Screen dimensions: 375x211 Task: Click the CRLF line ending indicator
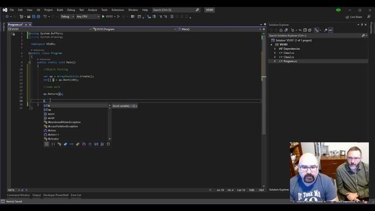pyautogui.click(x=261, y=190)
